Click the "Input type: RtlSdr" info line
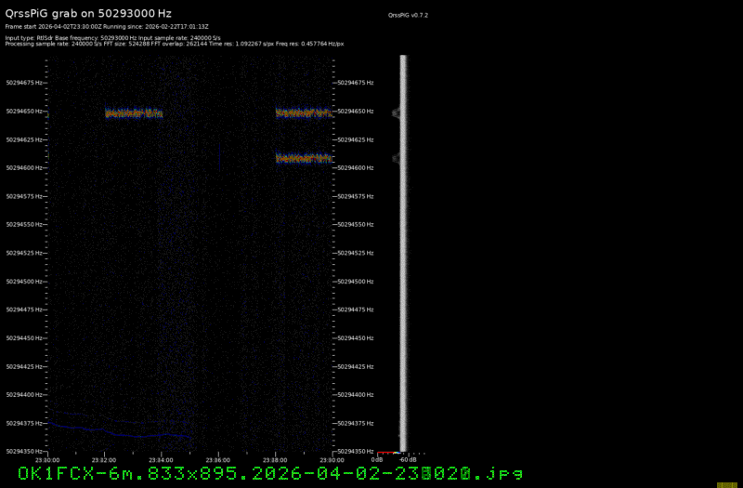Viewport: 743px width, 488px height. 112,38
